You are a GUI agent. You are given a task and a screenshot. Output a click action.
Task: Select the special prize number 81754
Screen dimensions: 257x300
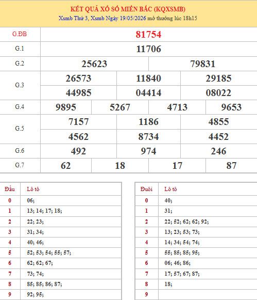click(148, 35)
